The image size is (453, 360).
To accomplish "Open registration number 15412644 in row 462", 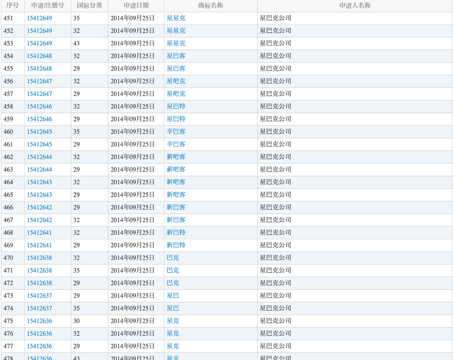I will coord(39,157).
